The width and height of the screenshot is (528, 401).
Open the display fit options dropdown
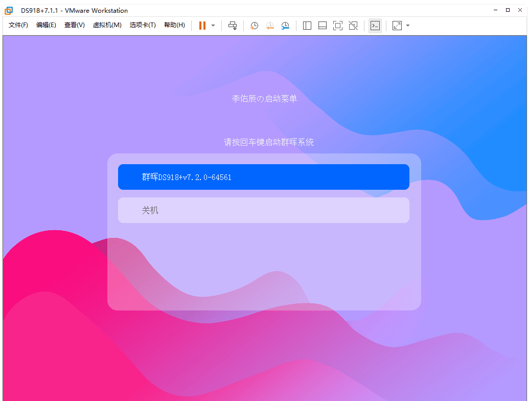pos(407,26)
